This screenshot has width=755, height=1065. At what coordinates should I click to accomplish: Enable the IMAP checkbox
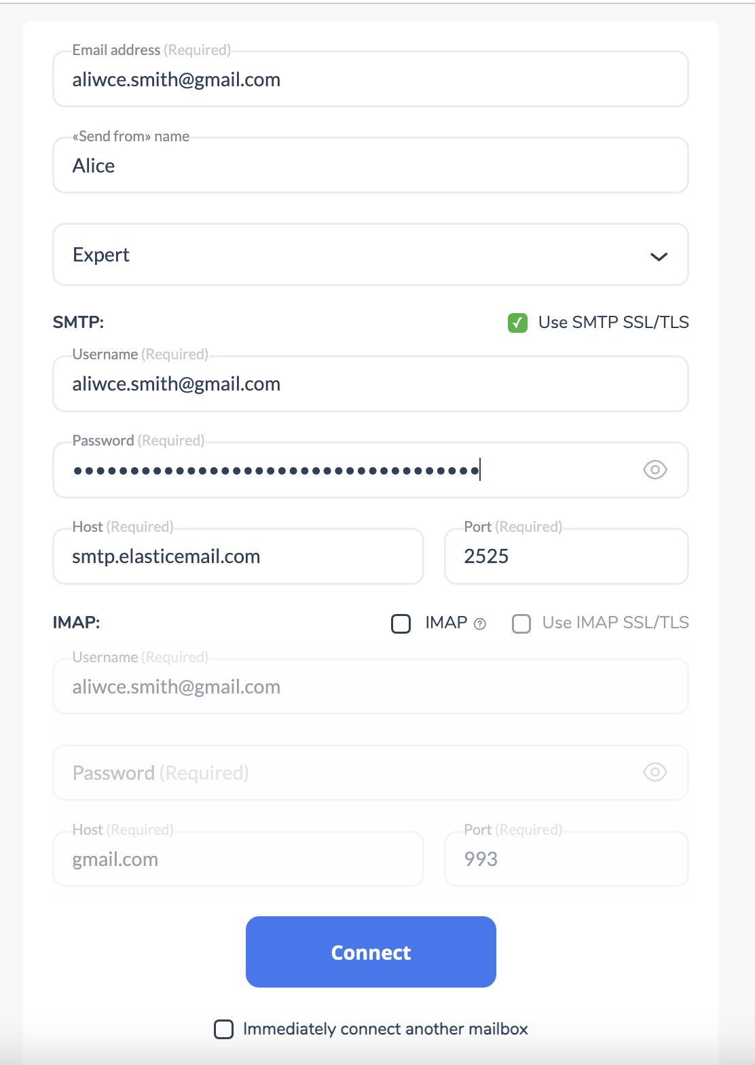coord(401,623)
